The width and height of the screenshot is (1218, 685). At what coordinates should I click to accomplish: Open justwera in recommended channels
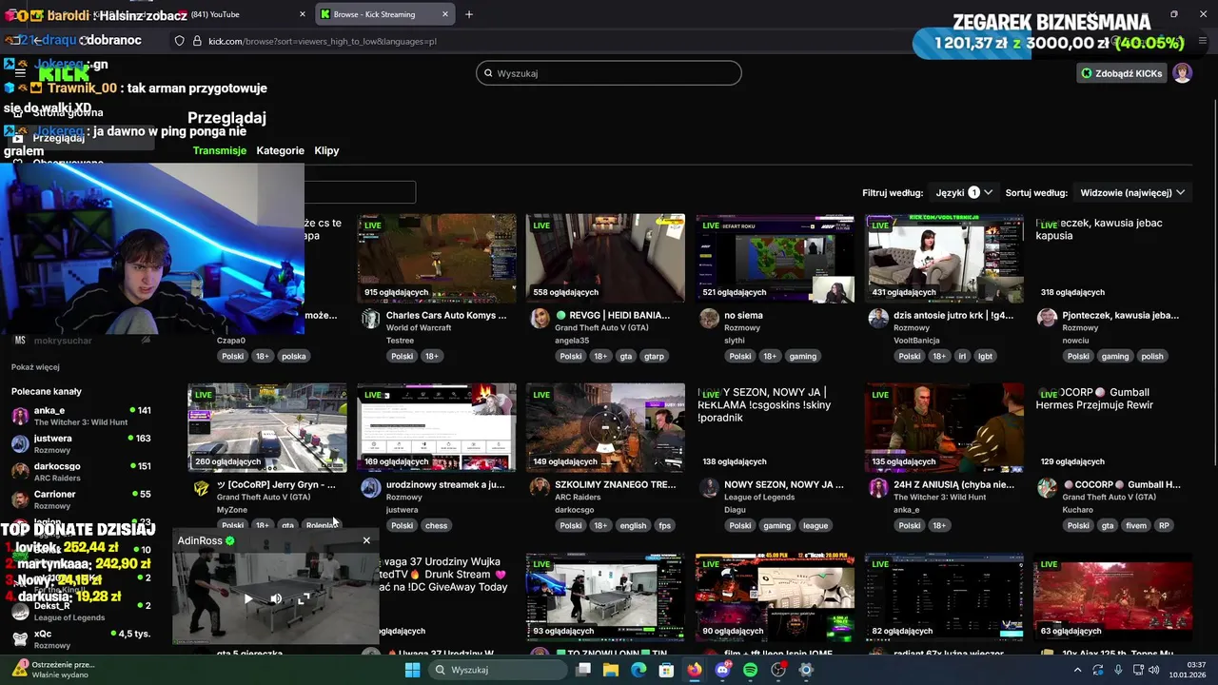pos(81,443)
